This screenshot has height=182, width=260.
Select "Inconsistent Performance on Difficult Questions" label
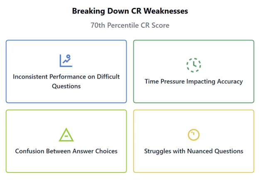66,81
